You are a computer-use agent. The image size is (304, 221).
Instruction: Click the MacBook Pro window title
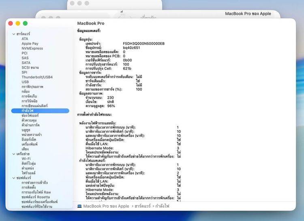click(x=91, y=23)
